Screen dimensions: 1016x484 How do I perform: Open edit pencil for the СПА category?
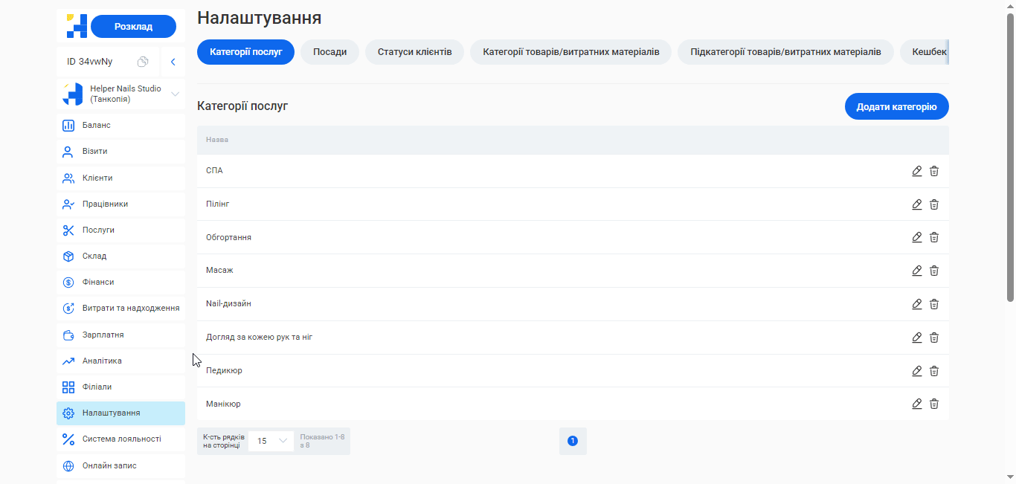pos(916,171)
